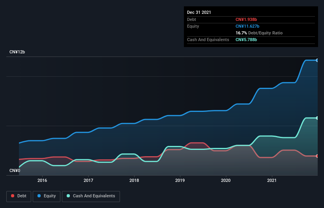Toggle the Equity legend button

[x=47, y=196]
